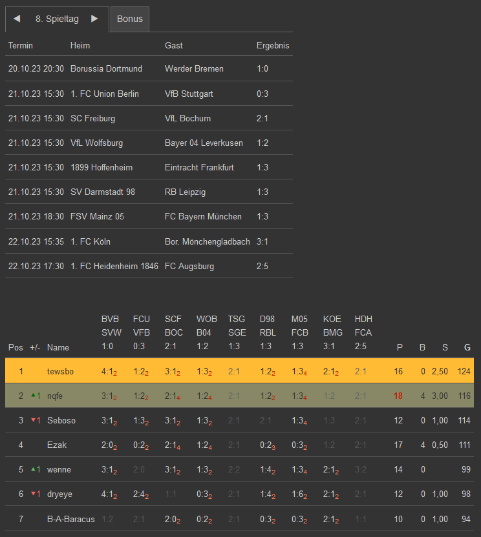Go to next matchday with right arrow
Viewport: 481px width, 537px height.
(x=94, y=19)
